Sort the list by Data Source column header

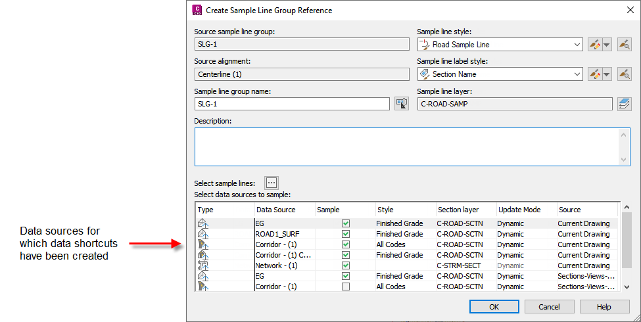point(276,210)
